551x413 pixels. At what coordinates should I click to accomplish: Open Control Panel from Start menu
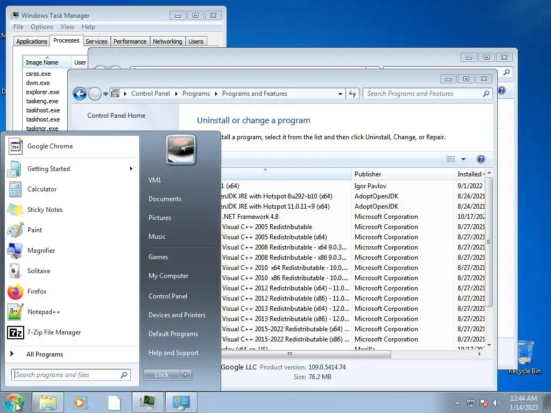tap(168, 296)
